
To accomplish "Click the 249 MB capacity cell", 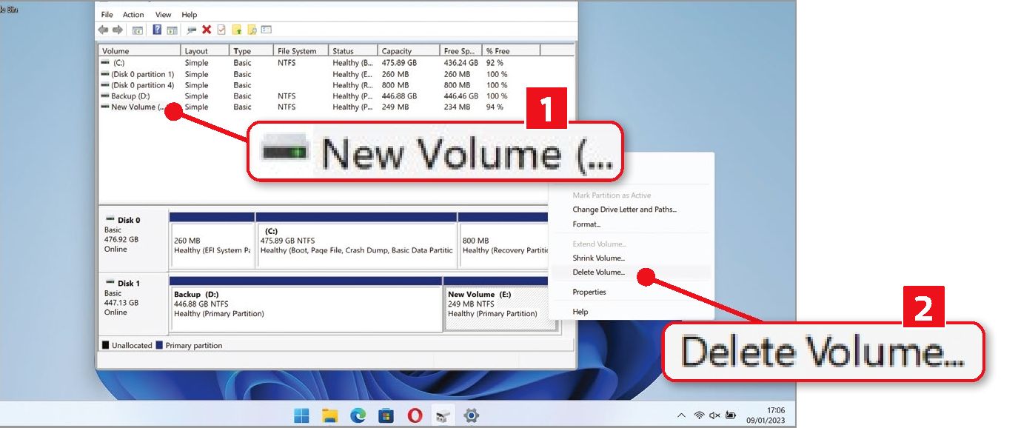I will [395, 107].
